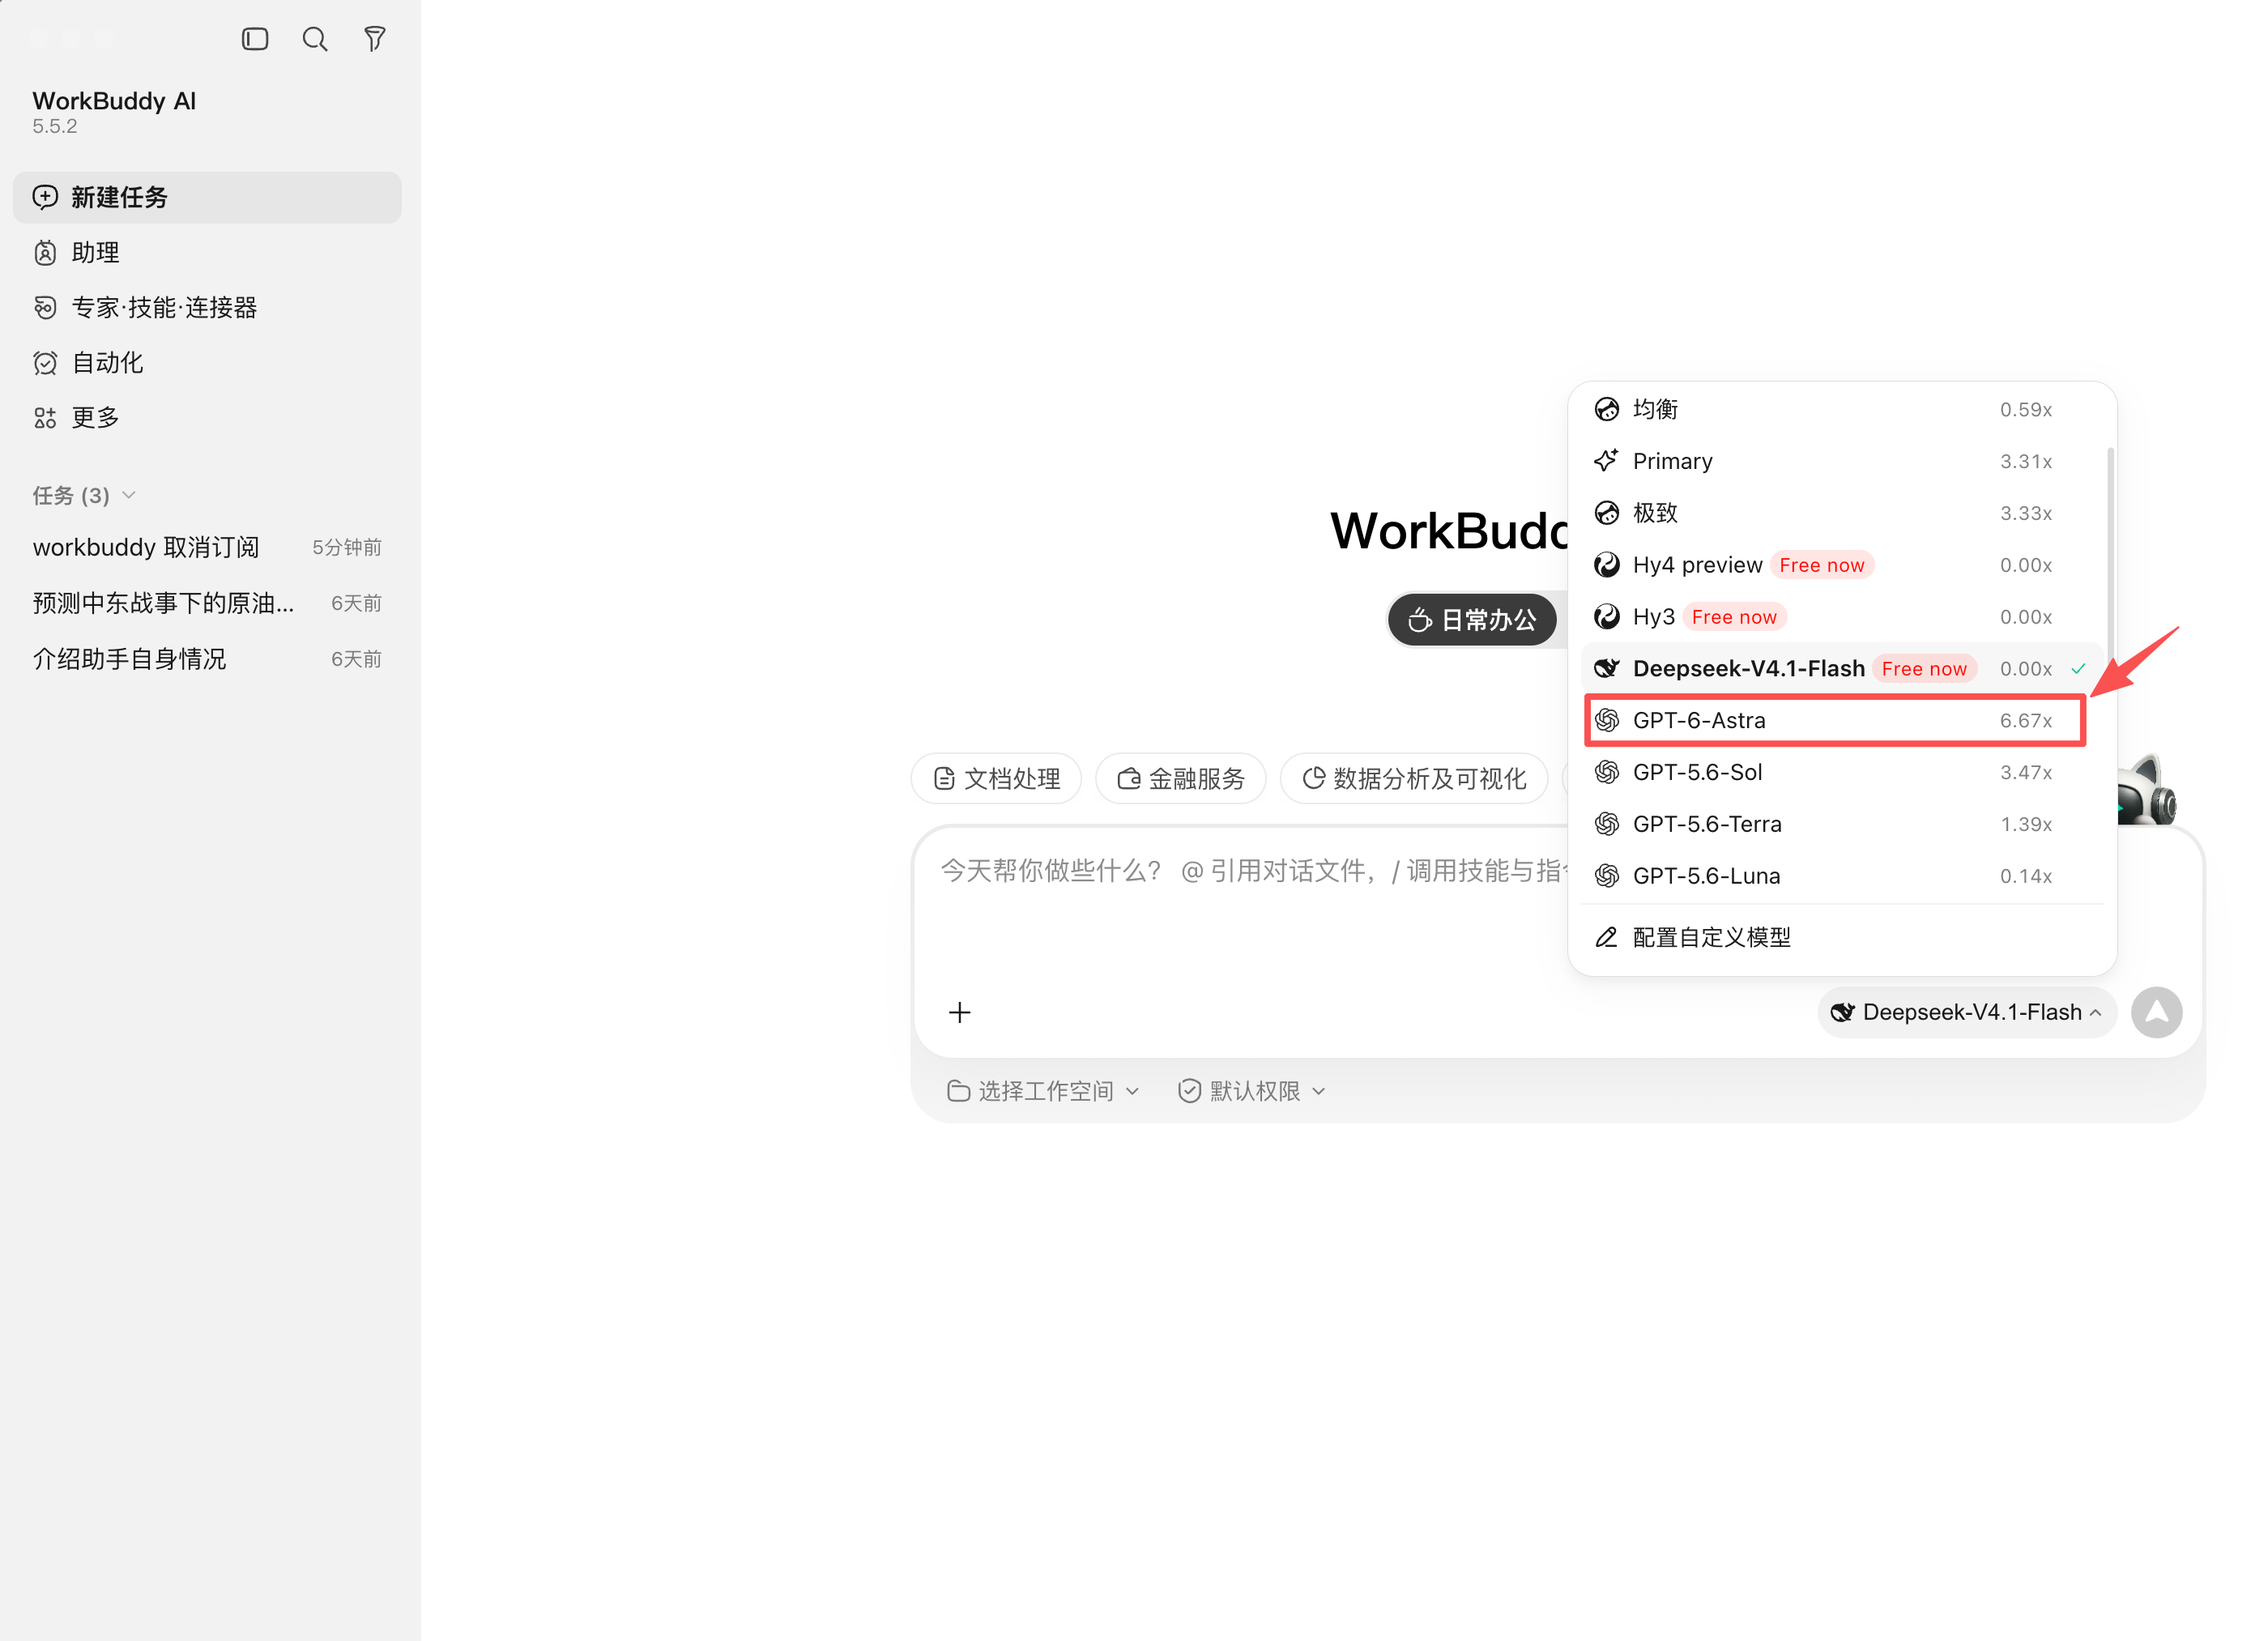Screen dimensions: 2268x1641
Task: Click the 日常办公 pill button
Action: 1471,620
